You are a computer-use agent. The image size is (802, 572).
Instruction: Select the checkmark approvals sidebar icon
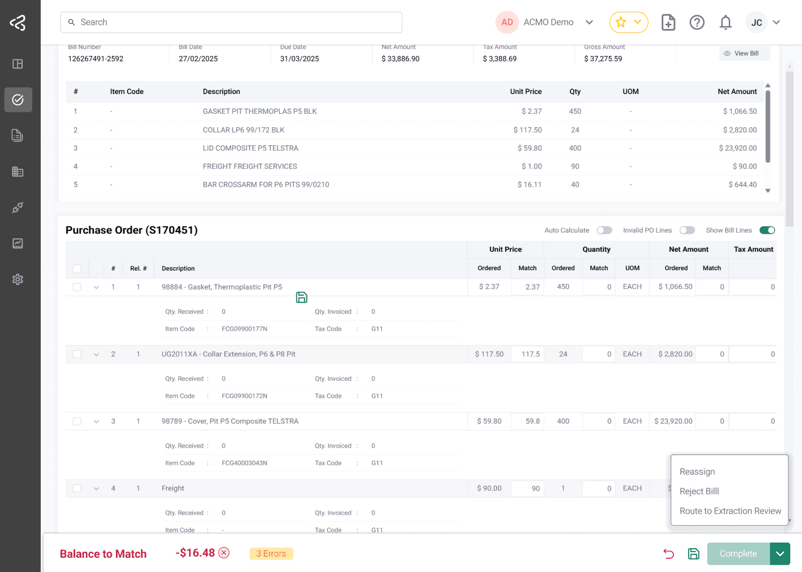pos(18,100)
